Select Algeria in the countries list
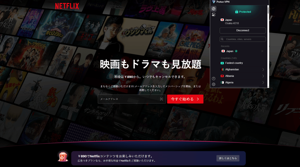 (x=243, y=82)
